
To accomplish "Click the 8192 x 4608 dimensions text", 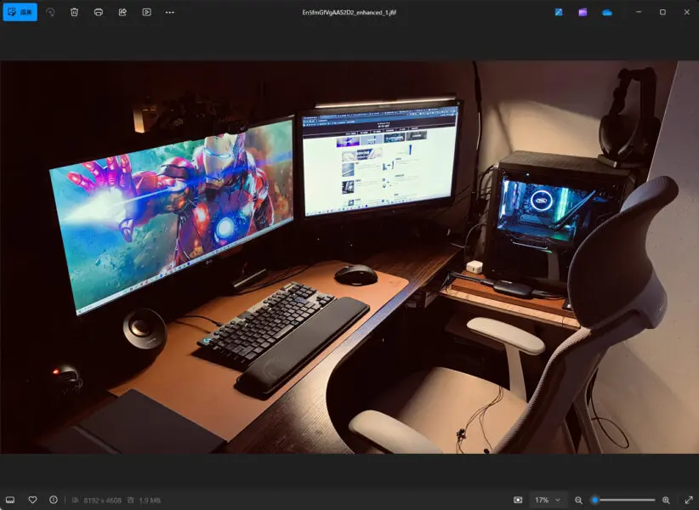I will click(x=103, y=500).
